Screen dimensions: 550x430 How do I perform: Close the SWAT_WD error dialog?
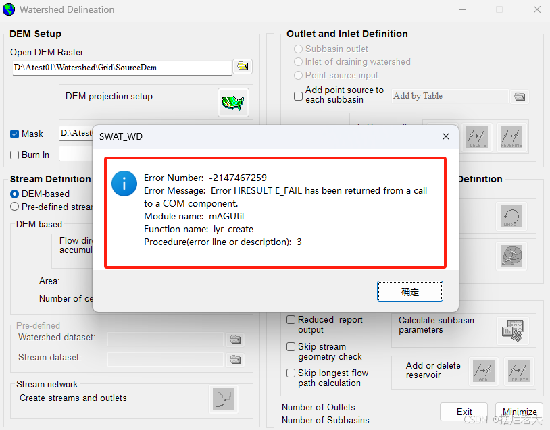point(446,136)
